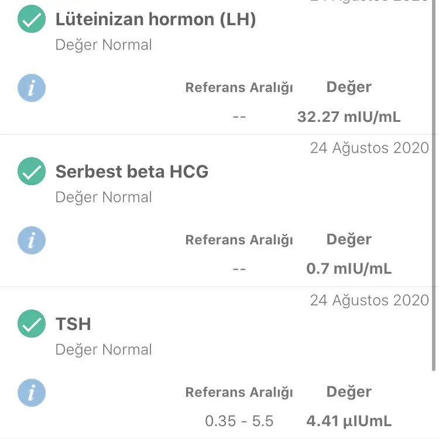Click the date above Serbest beta HCG
Screen dimensions: 439x439
point(369,148)
